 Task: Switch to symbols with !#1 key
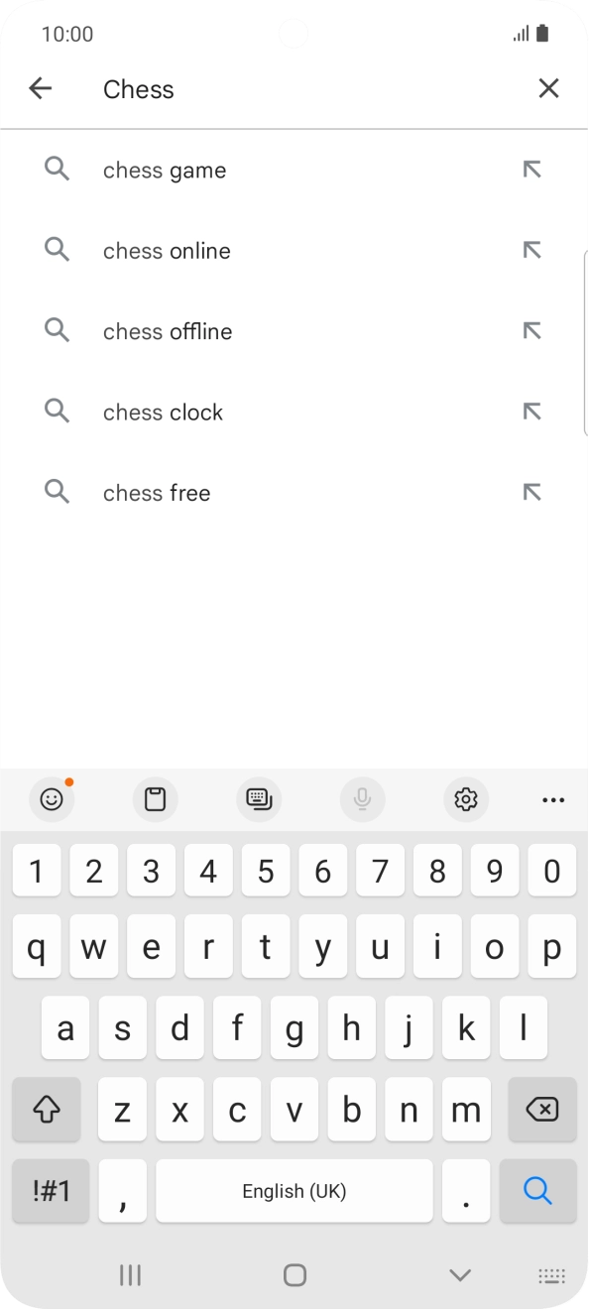[50, 1191]
